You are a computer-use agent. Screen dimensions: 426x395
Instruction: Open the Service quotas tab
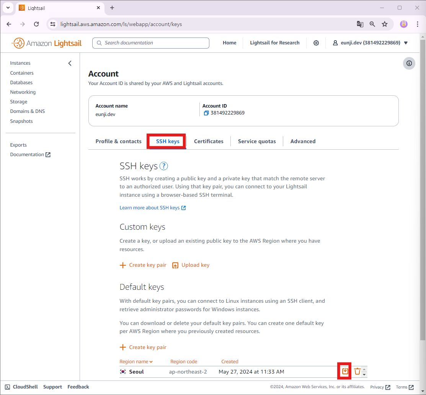coord(257,141)
